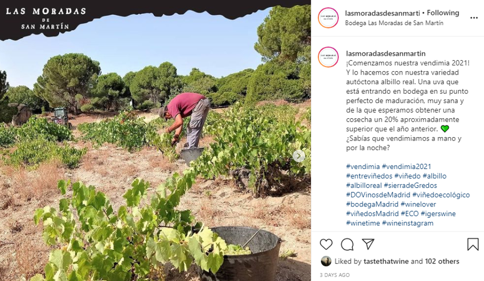Save post with bookmark icon

[473, 244]
